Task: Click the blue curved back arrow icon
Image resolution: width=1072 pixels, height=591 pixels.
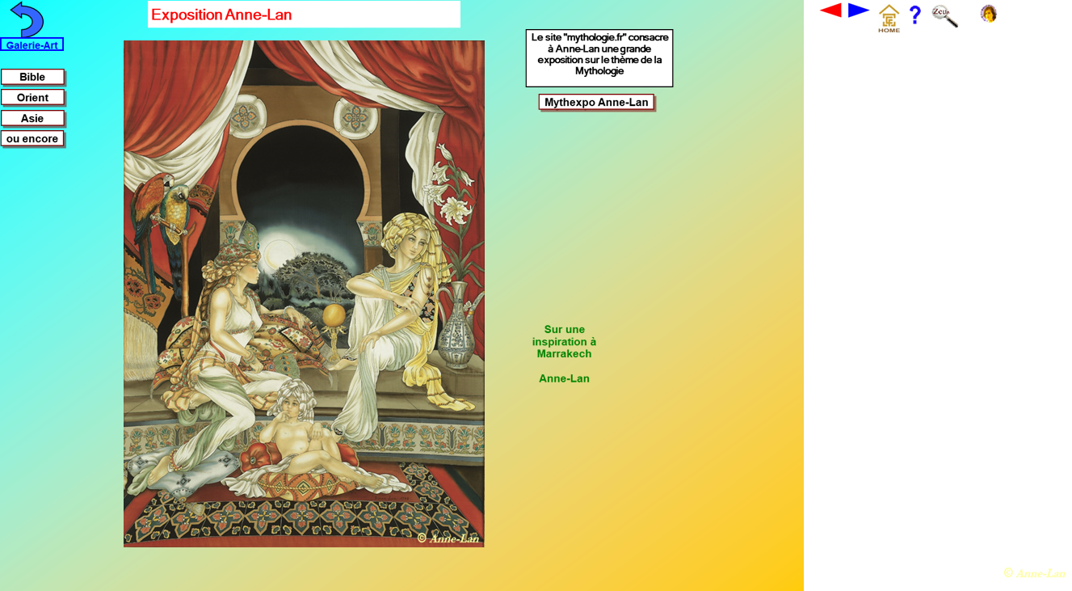Action: [27, 19]
